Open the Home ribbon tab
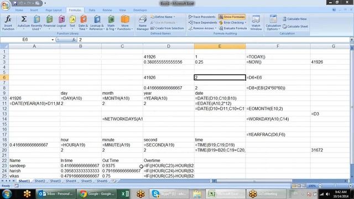The height and width of the screenshot is (199, 354). tap(19, 10)
